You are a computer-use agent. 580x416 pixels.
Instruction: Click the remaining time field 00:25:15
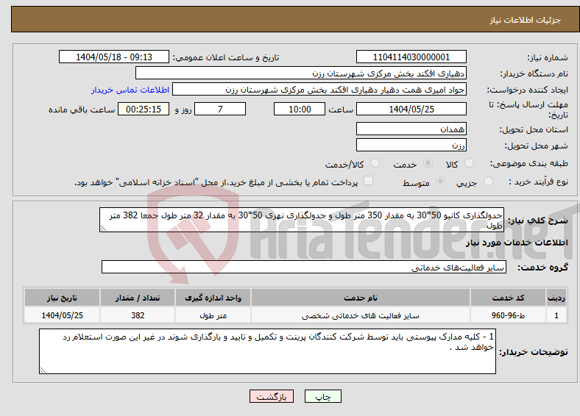click(144, 109)
